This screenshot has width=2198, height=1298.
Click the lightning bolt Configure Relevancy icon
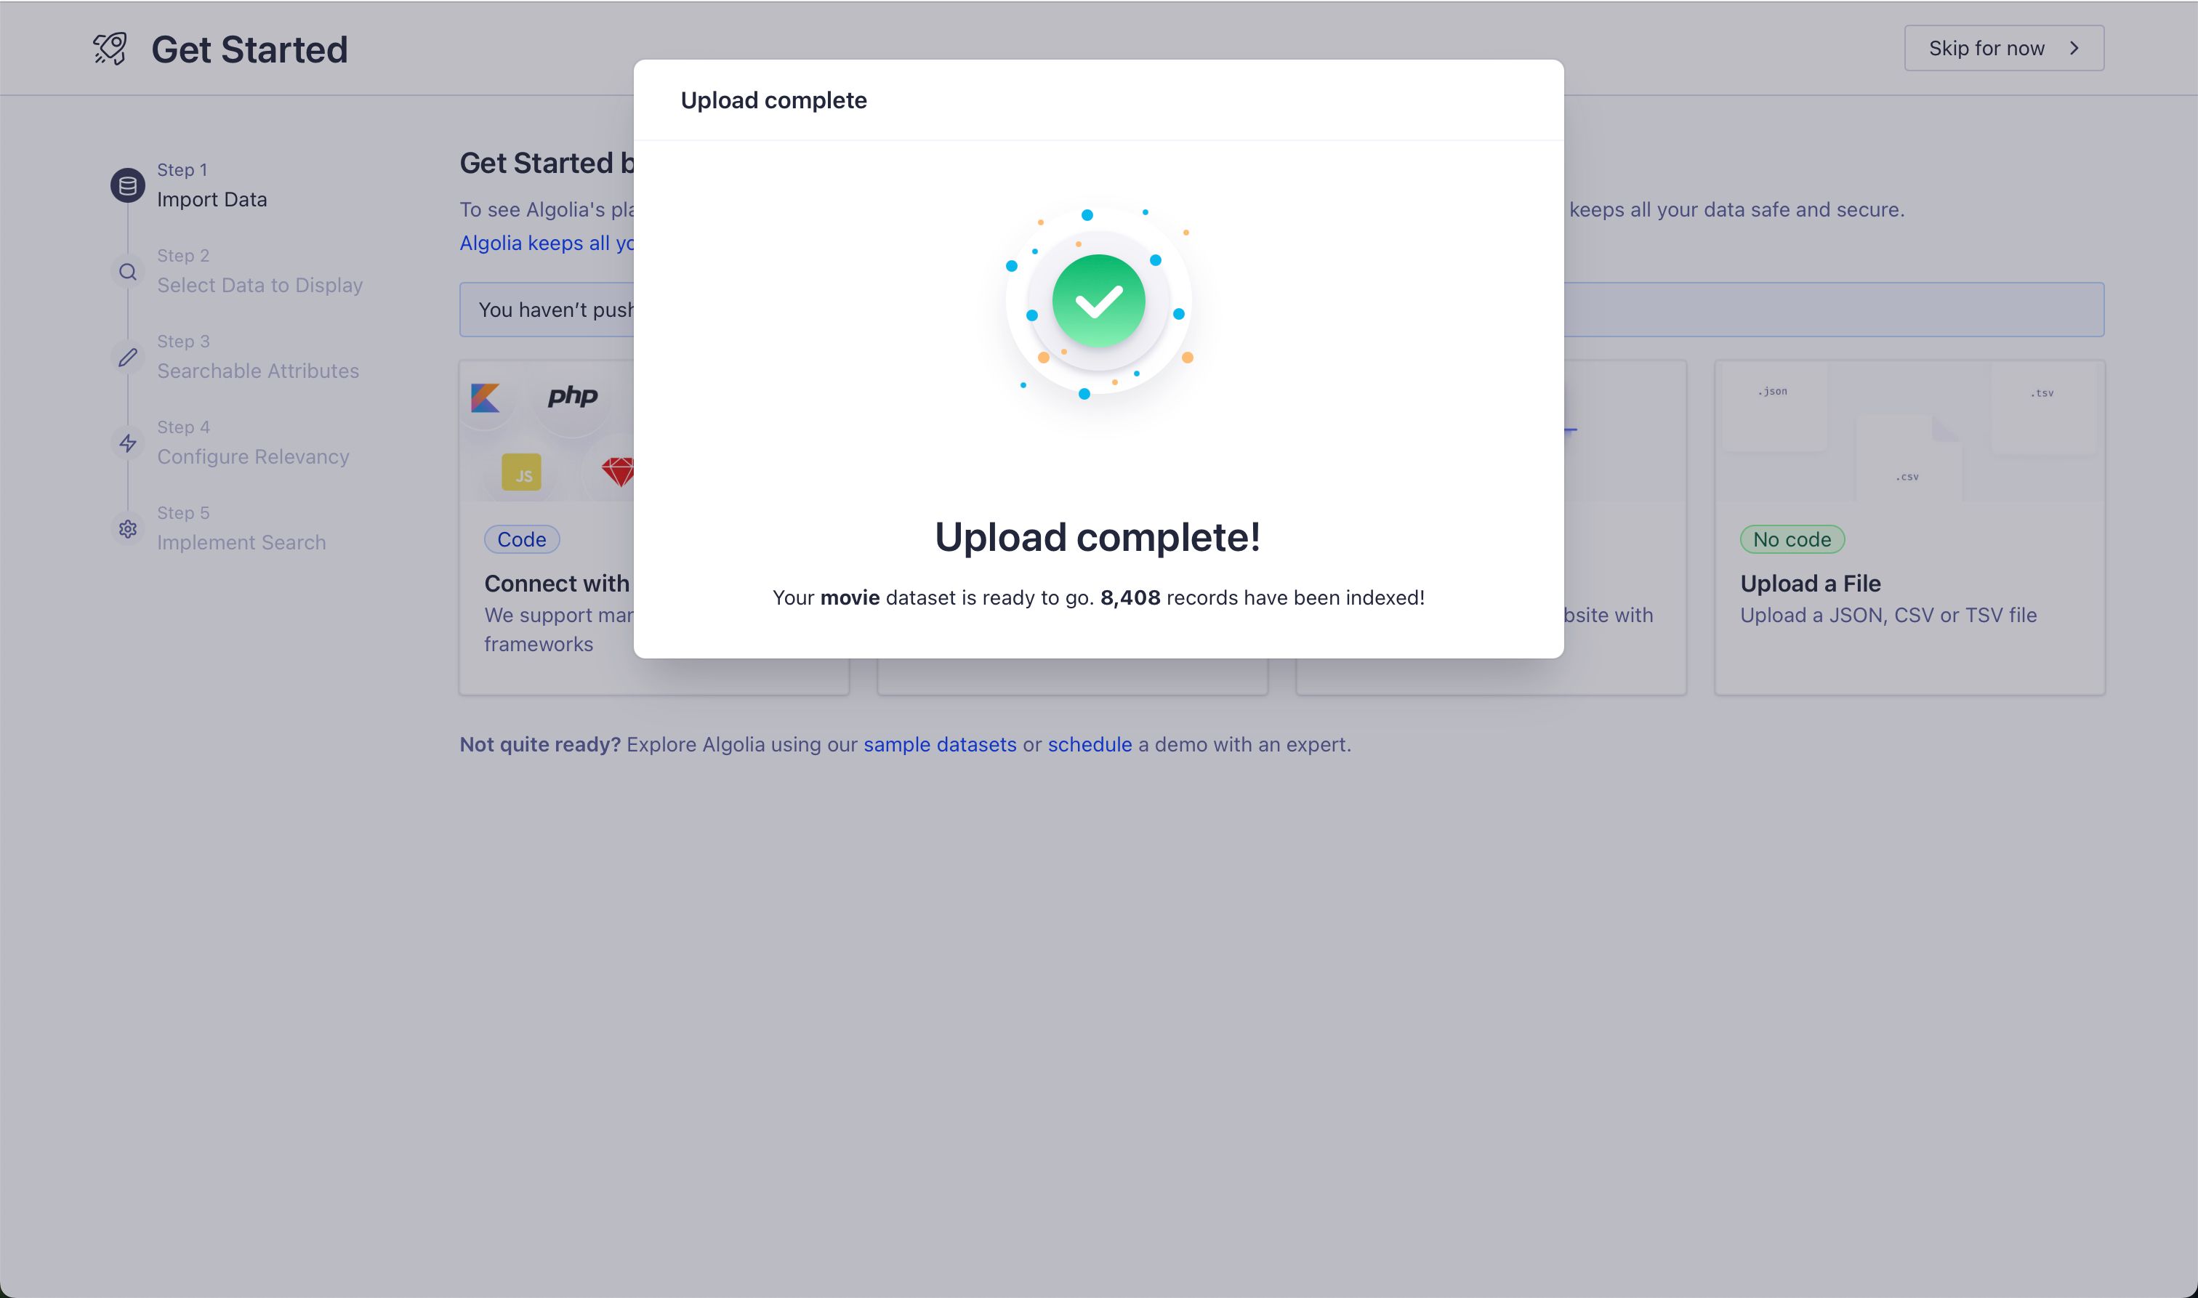(x=128, y=443)
